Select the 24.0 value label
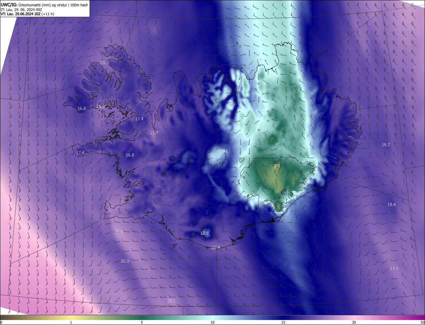The width and height of the screenshot is (425, 325). click(394, 268)
